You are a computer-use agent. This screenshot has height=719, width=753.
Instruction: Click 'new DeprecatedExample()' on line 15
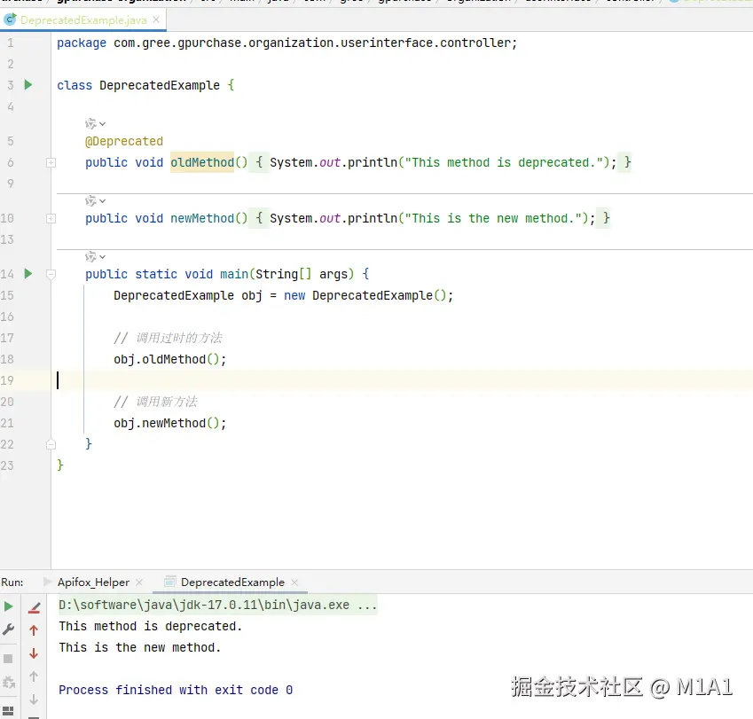pyautogui.click(x=365, y=295)
